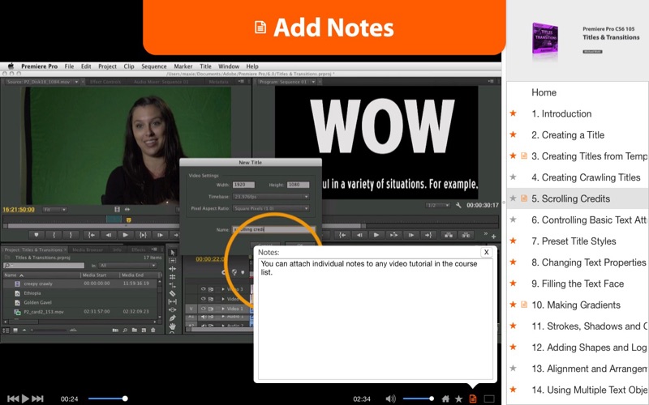Viewport: 649px width, 405px height.
Task: Open Program monitor button editor plus
Action: (493, 237)
